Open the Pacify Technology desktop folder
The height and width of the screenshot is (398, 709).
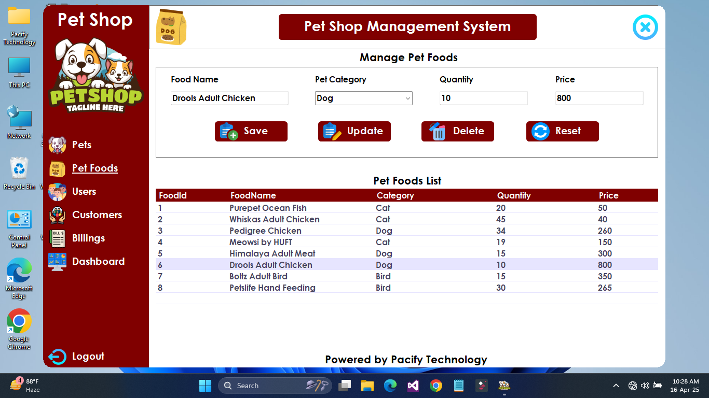pos(19,26)
